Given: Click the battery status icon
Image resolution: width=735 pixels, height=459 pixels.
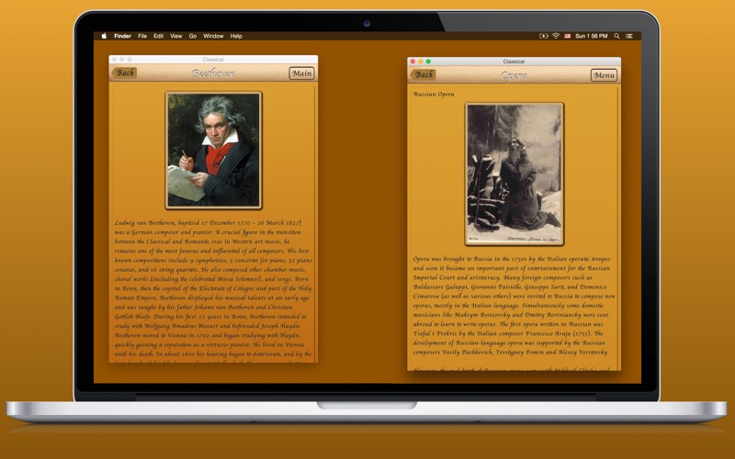Looking at the screenshot, I should (x=544, y=36).
